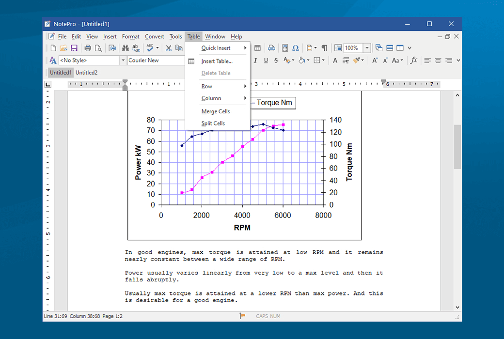
Task: Tile windows vertically with the side-by-side panes icon
Action: pyautogui.click(x=400, y=48)
